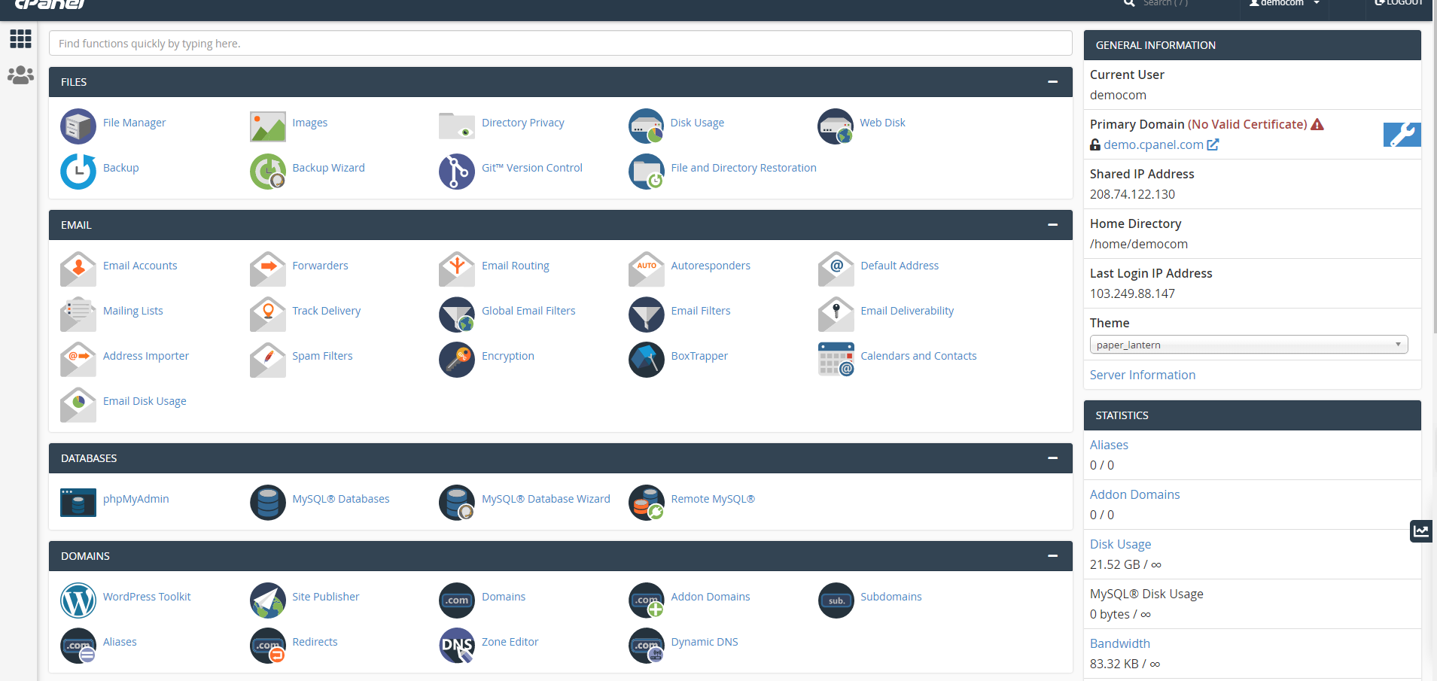This screenshot has height=681, width=1437.
Task: Open the grid home icon in sidebar
Action: tap(20, 38)
